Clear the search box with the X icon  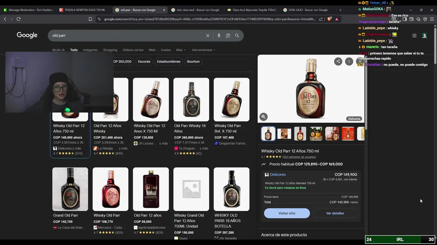tap(208, 35)
